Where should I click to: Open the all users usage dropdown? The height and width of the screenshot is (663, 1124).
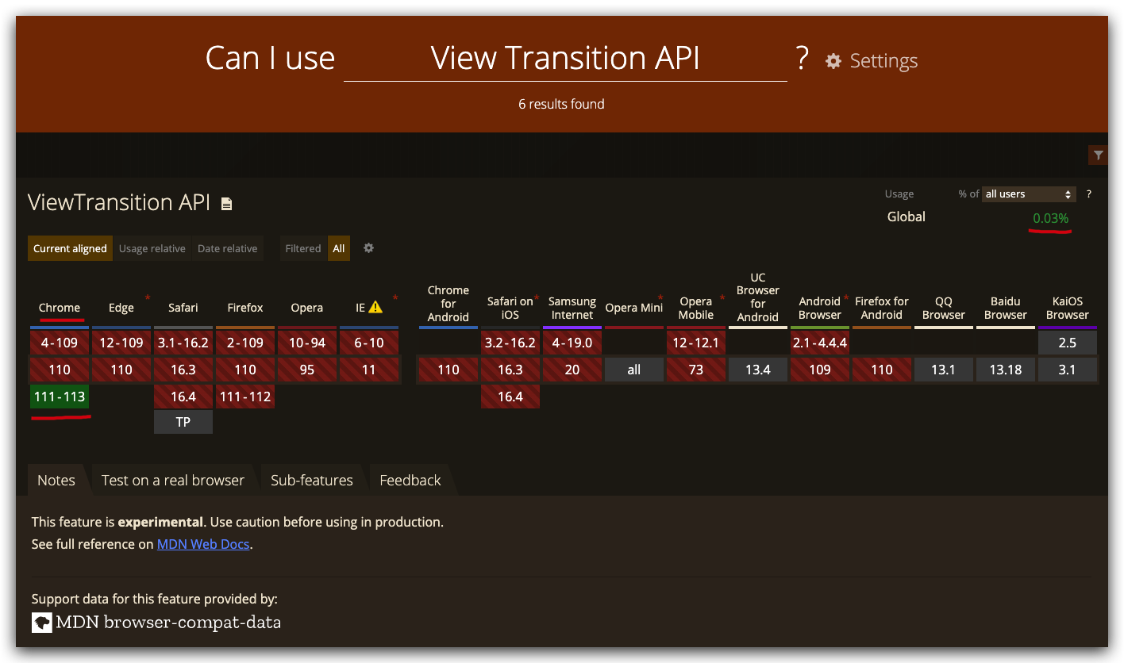1029,194
